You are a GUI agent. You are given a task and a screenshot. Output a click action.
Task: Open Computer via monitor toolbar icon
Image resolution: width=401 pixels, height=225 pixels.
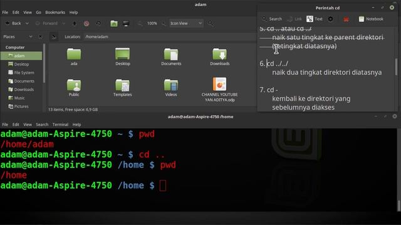pyautogui.click(x=126, y=24)
